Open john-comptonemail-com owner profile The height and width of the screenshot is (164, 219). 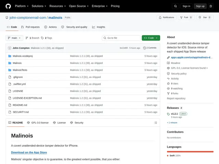click(x=28, y=17)
